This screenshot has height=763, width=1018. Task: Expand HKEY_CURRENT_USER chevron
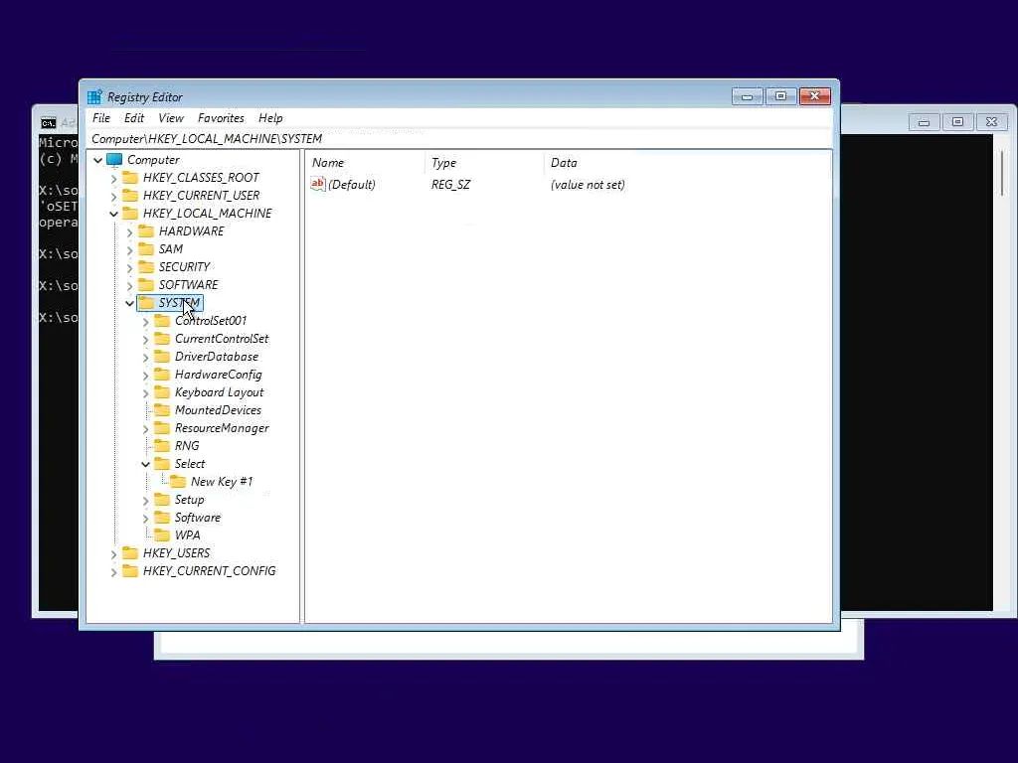coord(113,196)
